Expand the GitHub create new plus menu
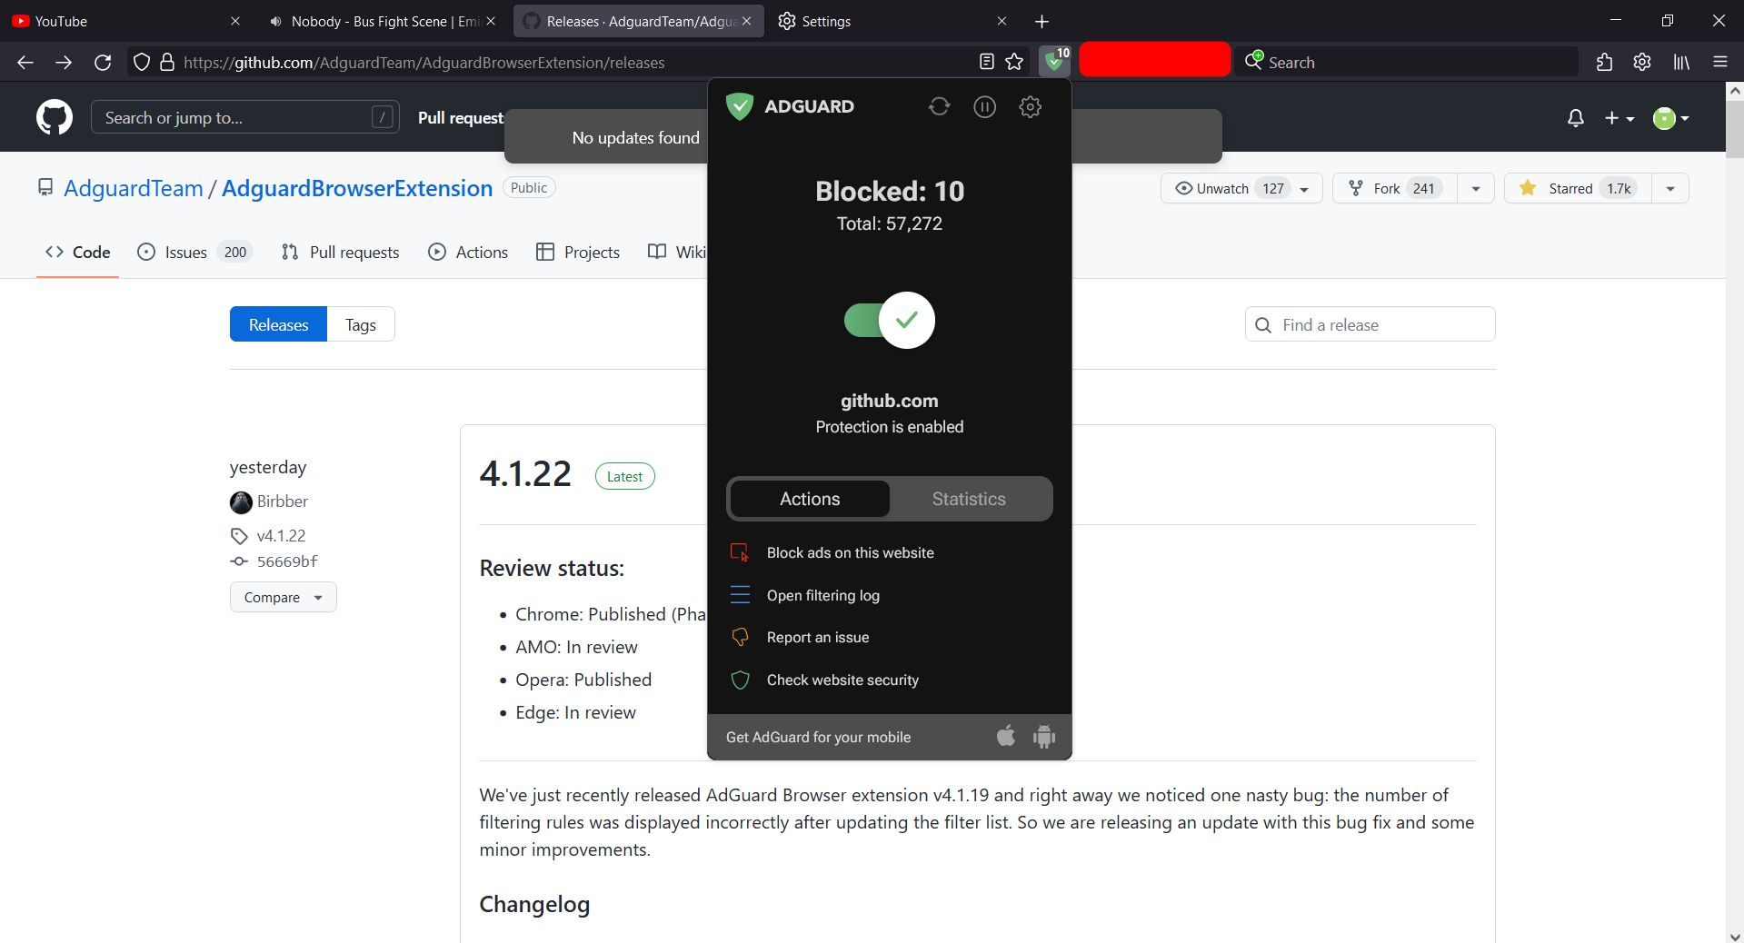 1619,118
